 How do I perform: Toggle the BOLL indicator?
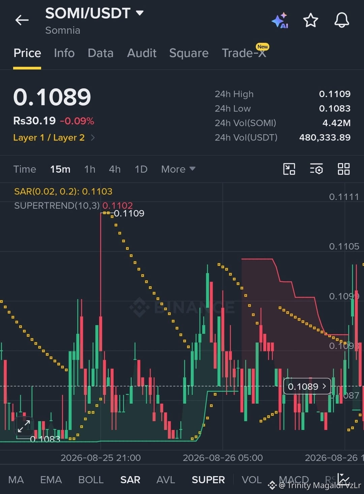coord(91,480)
